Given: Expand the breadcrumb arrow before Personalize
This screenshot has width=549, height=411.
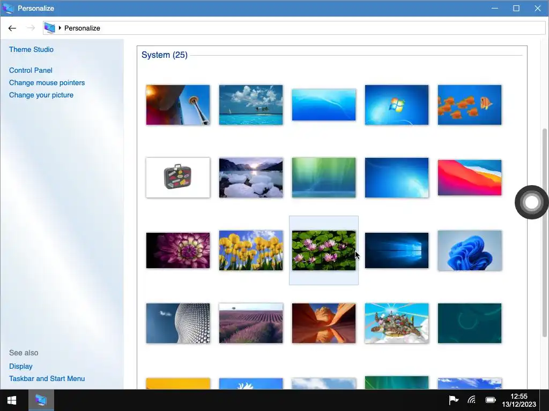Looking at the screenshot, I should 60,28.
